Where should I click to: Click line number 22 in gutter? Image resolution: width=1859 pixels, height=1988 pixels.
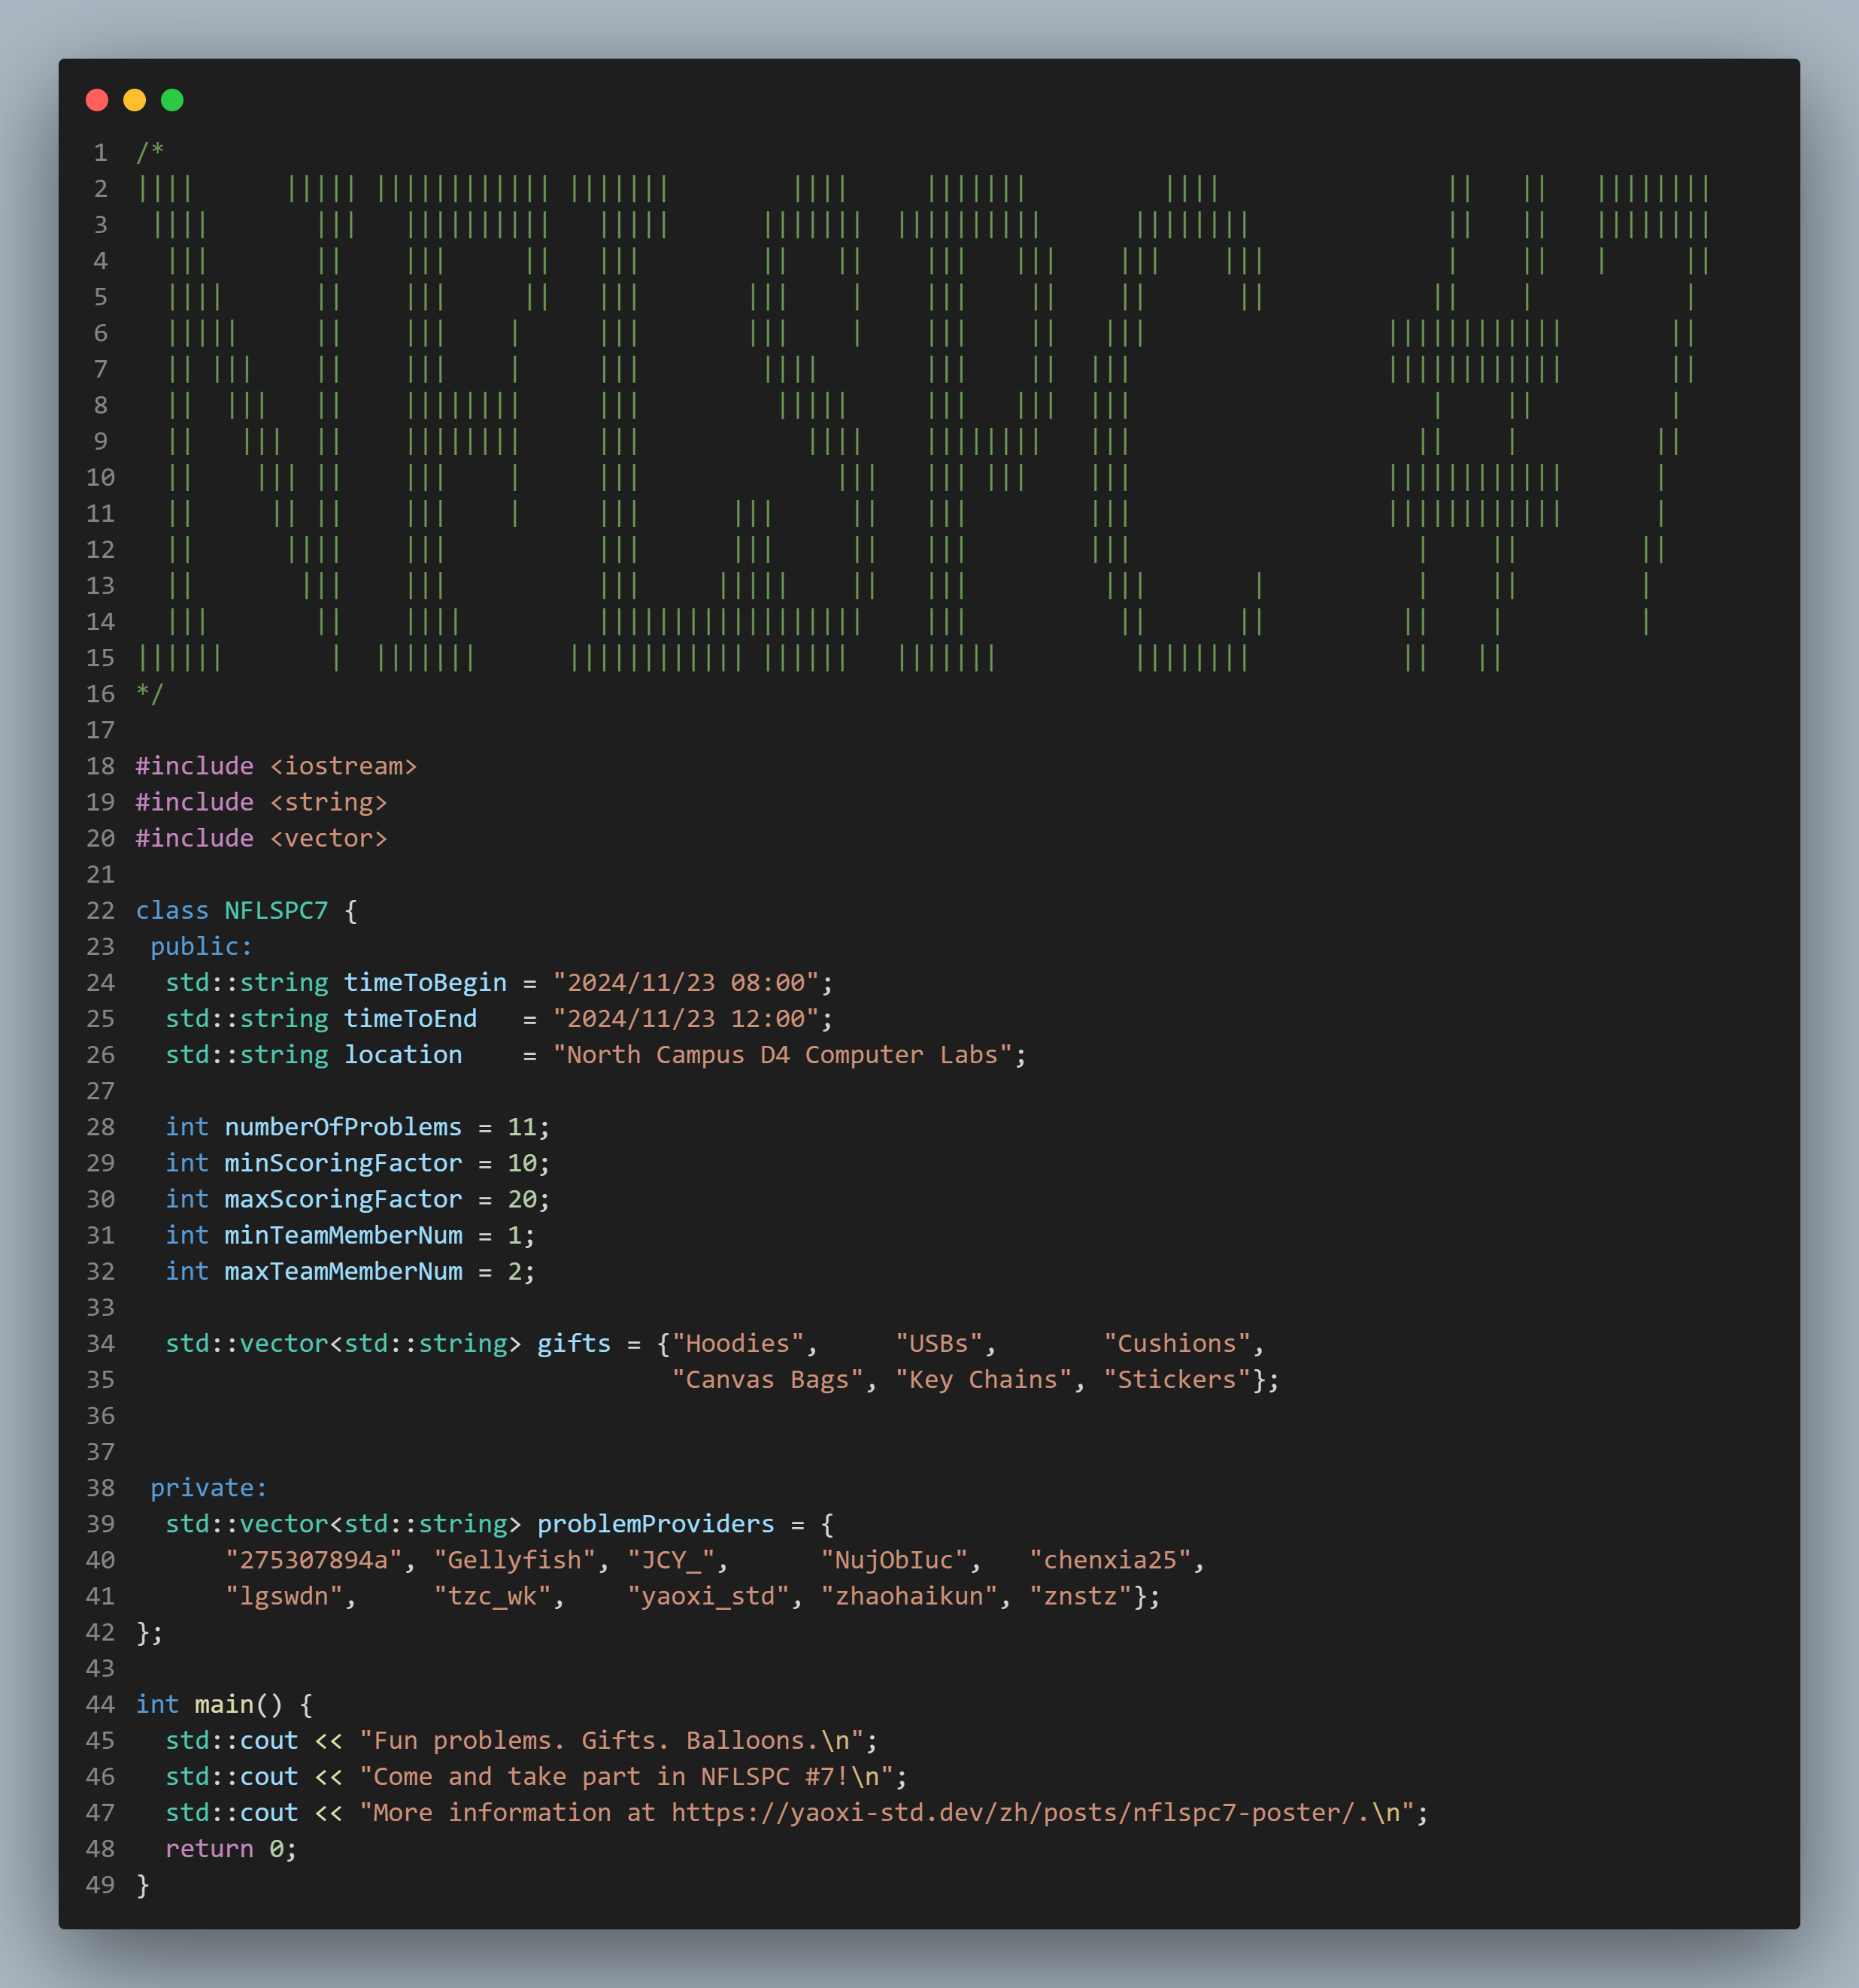coord(100,910)
